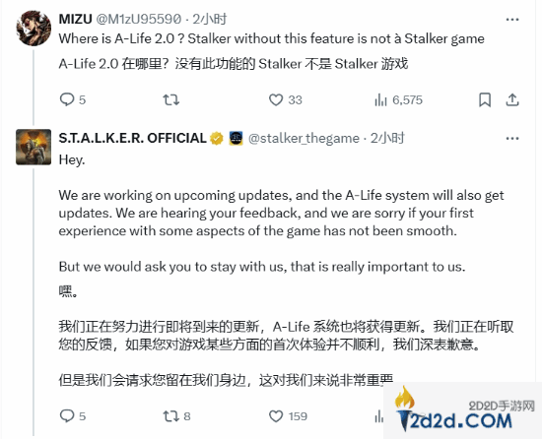Click the gold verified badge

point(217,139)
